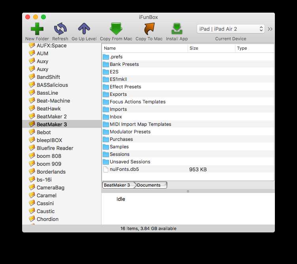This screenshot has height=264, width=297.
Task: Click the Inbox folder icon
Action: (x=106, y=117)
